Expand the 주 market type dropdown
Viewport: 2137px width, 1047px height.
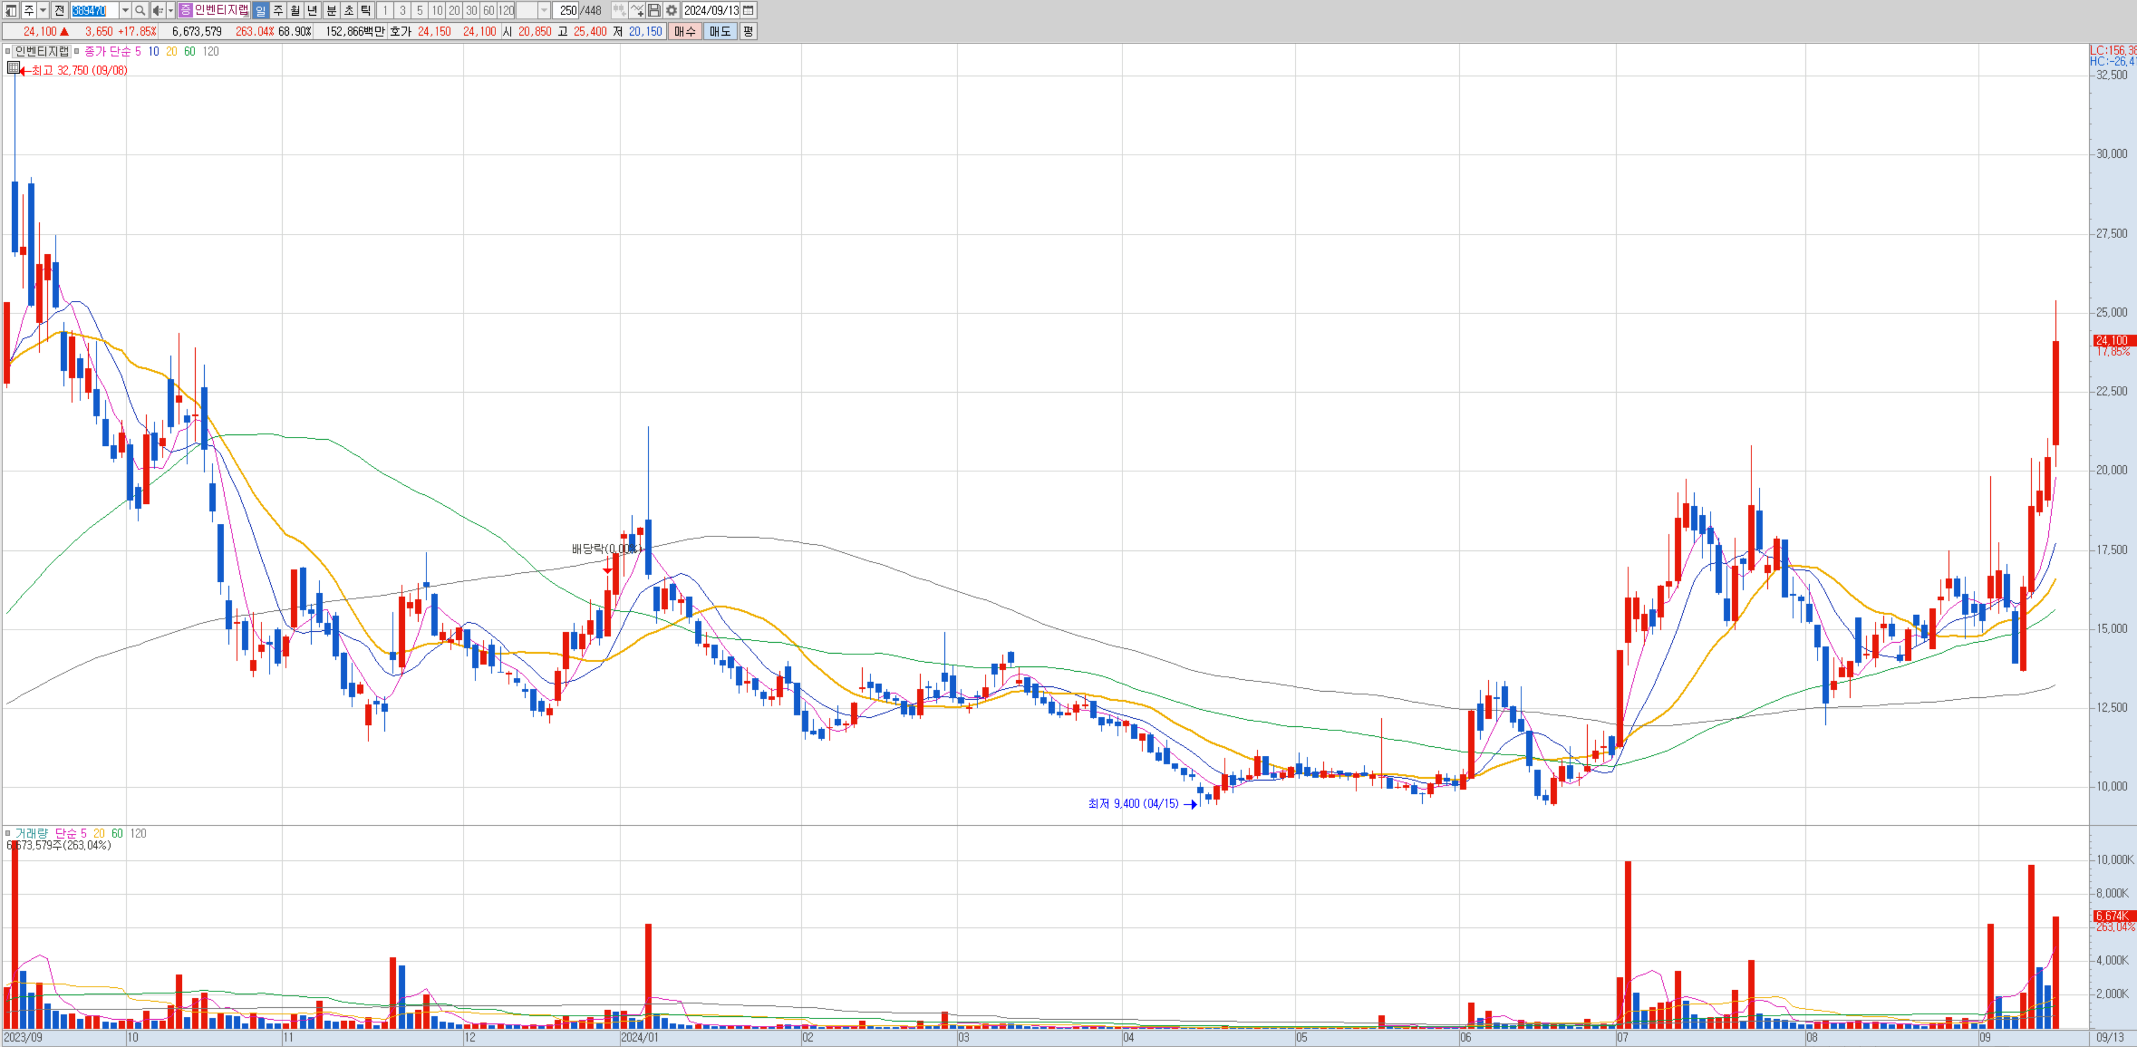pyautogui.click(x=42, y=11)
